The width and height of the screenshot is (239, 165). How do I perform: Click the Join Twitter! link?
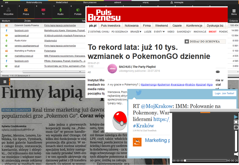click(x=228, y=93)
